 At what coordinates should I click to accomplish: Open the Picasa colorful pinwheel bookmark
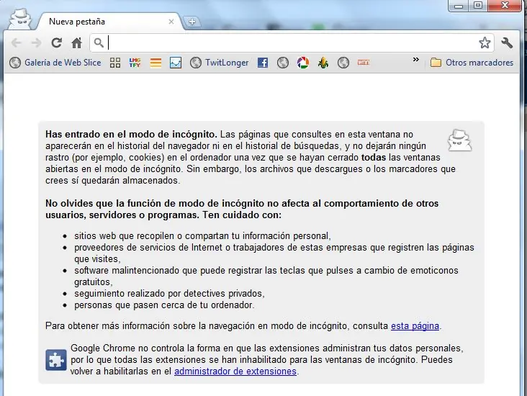303,63
